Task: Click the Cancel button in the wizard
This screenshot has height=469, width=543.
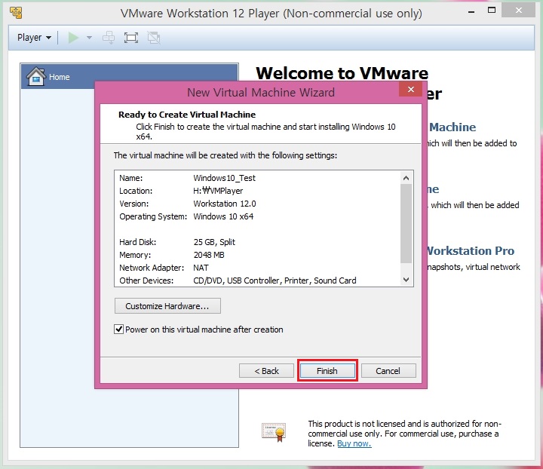Action: pyautogui.click(x=388, y=371)
